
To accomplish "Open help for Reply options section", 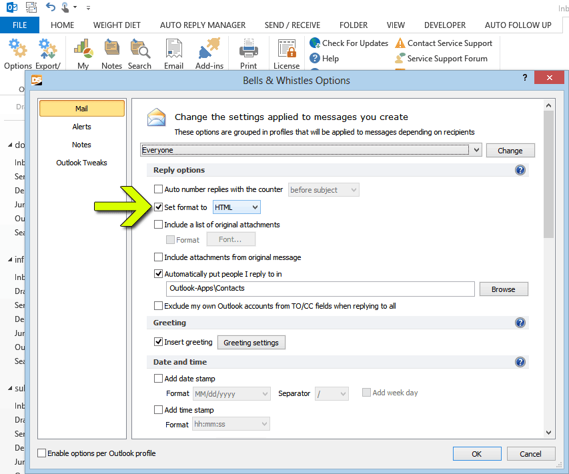I will (x=520, y=170).
